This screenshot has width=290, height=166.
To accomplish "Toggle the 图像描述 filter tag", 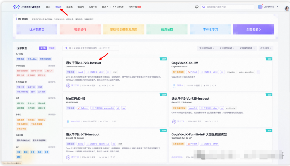I will [20, 120].
